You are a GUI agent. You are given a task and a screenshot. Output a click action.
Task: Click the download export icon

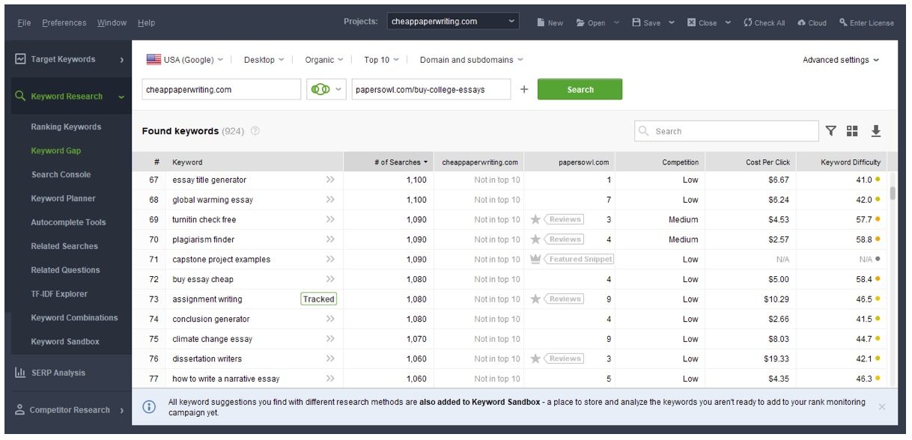pyautogui.click(x=876, y=131)
